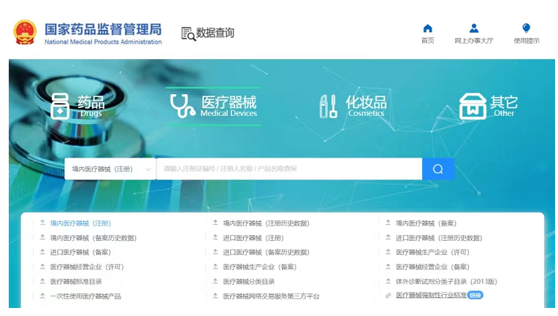Click the 国家药品监督管理局 national emblem logo
558x316 pixels.
pos(25,32)
